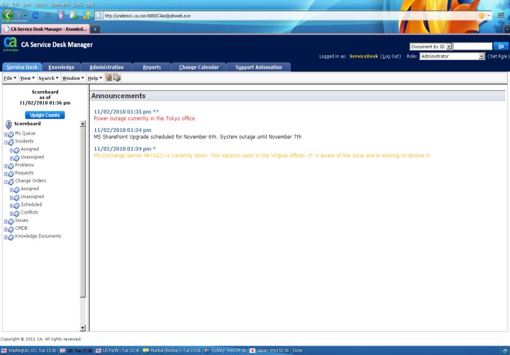Image resolution: width=510 pixels, height=355 pixels.
Task: Click the Knowledge Documents folder icon
Action: (x=11, y=237)
